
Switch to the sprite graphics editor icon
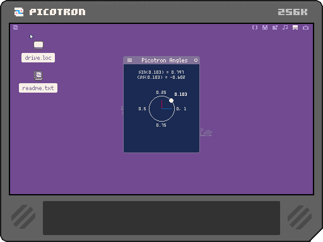click(x=265, y=28)
